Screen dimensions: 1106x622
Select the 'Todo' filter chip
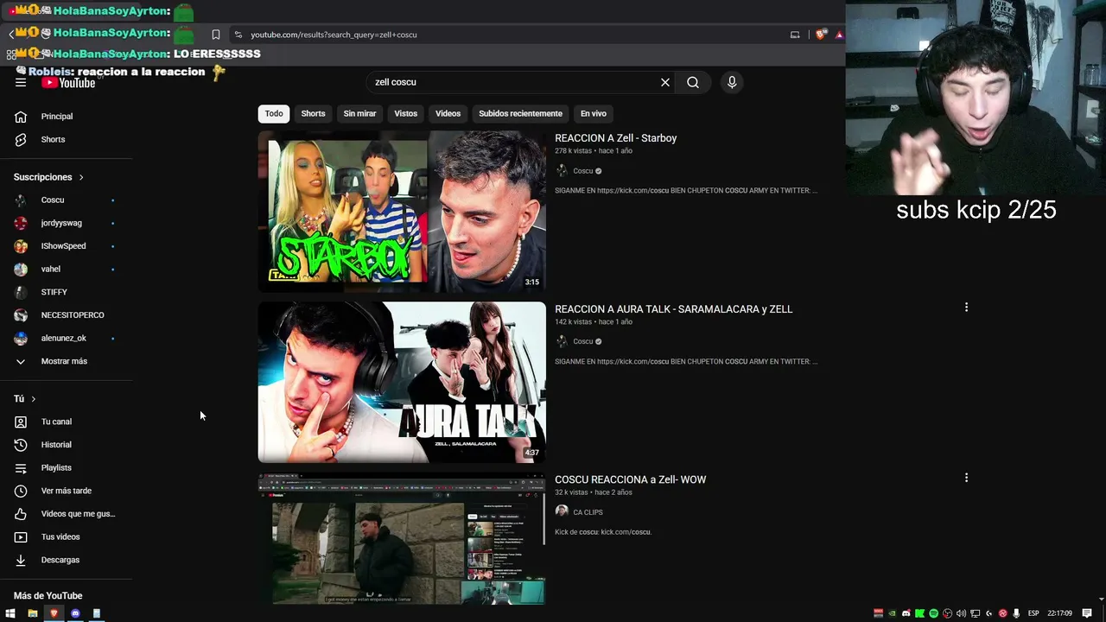pos(274,113)
